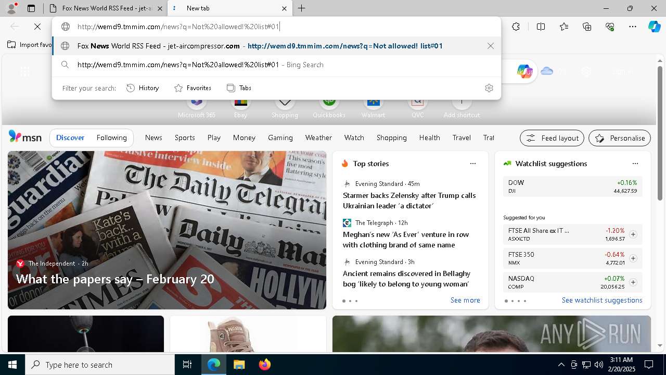The height and width of the screenshot is (375, 666).
Task: Open the Extensions icon in toolbar
Action: 516,27
